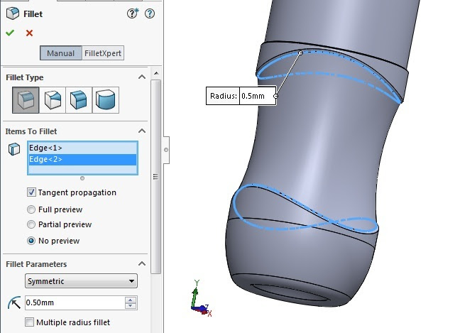Accept the fillet with green checkmark
455x333 pixels.
(10, 33)
